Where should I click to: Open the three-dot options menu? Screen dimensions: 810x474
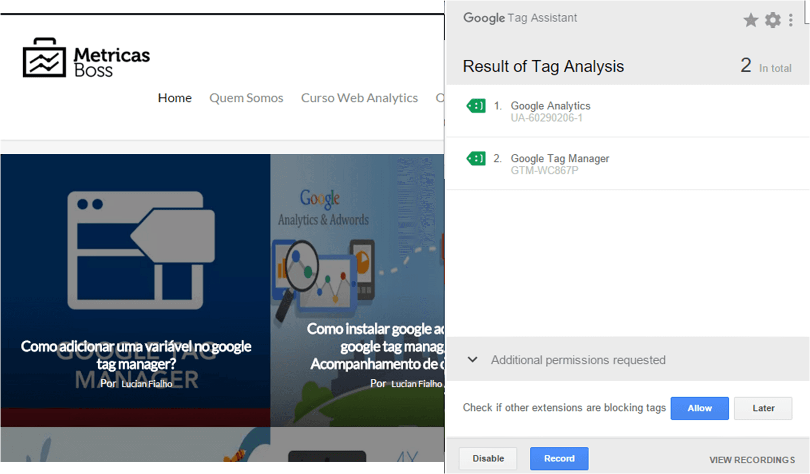[791, 20]
